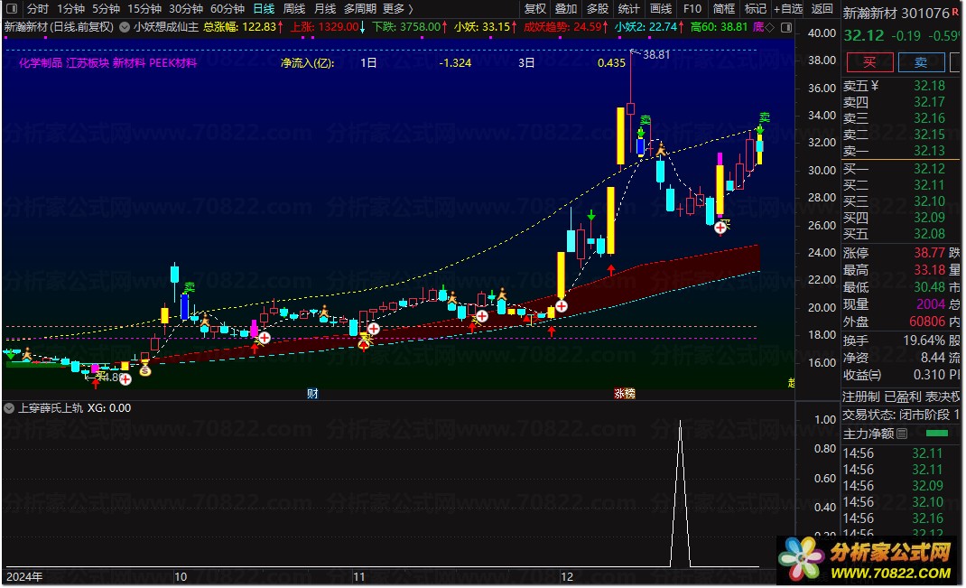Click the 新瀚新材 301076 stock title
This screenshot has width=966, height=588.
(x=896, y=13)
